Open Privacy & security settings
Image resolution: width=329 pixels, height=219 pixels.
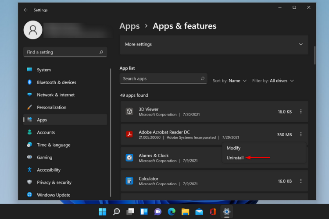[x=54, y=182]
